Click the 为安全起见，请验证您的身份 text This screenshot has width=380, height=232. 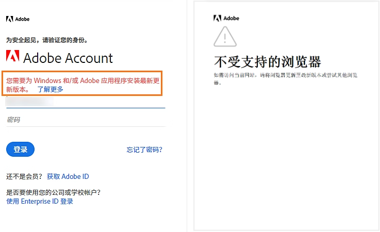pos(46,40)
